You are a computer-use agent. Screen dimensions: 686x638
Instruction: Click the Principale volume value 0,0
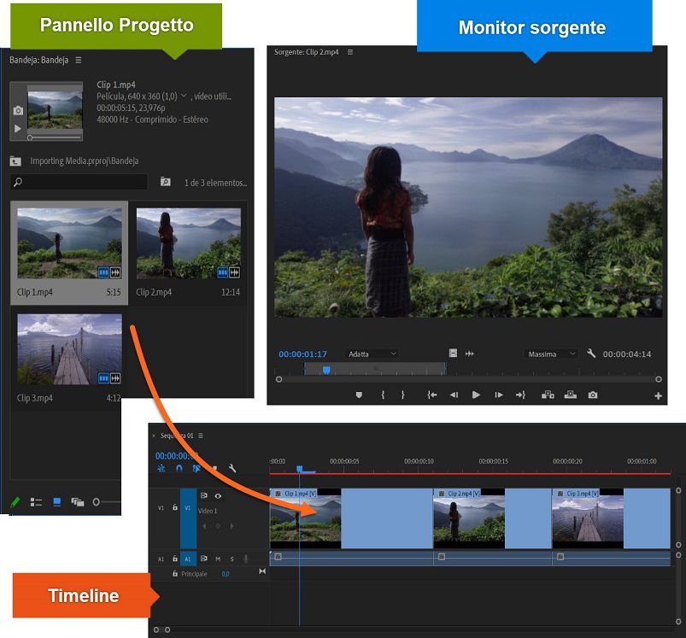click(226, 574)
